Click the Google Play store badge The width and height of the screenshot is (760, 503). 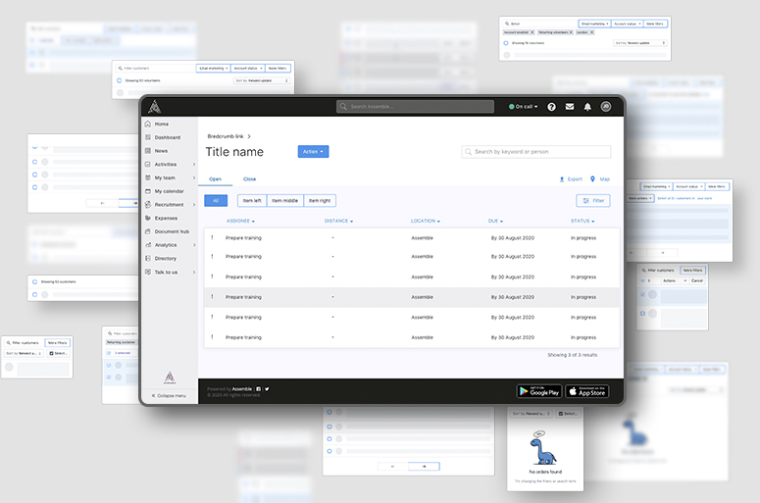click(x=538, y=391)
